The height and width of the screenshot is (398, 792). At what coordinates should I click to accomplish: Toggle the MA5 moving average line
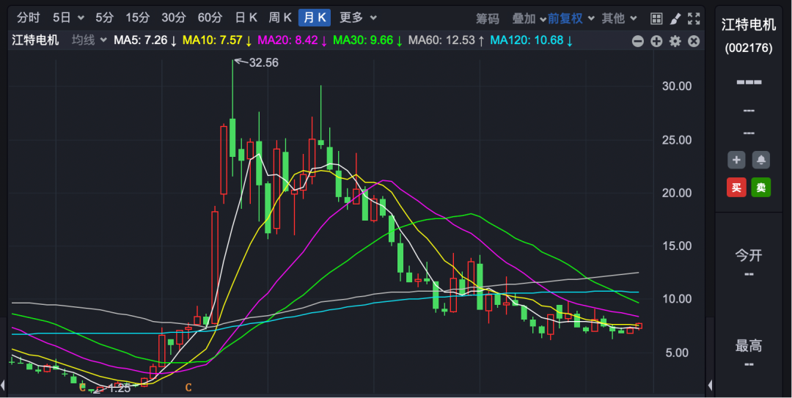(144, 40)
